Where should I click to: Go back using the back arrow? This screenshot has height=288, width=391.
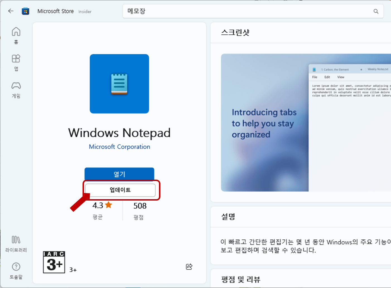11,11
